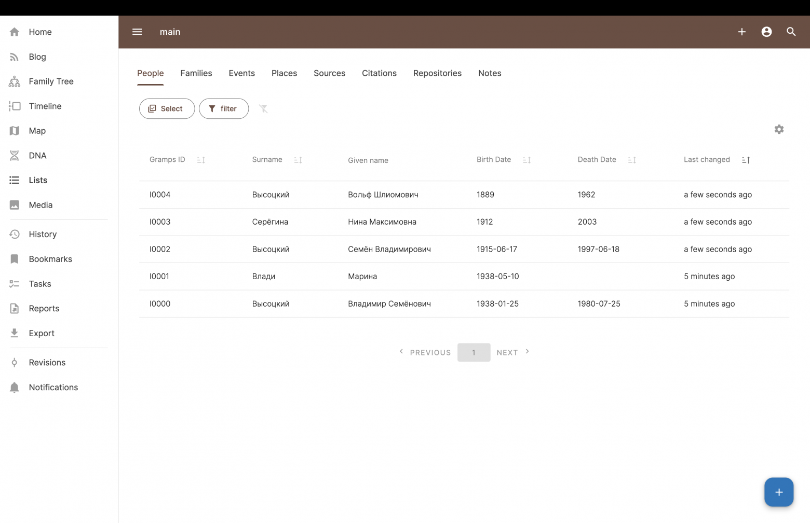This screenshot has height=523, width=810.
Task: Open person row I0001
Action: (464, 277)
